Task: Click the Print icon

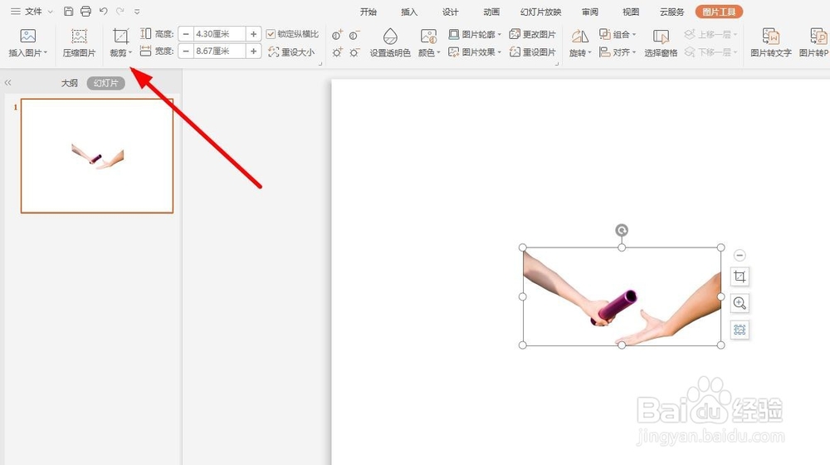Action: [x=85, y=11]
